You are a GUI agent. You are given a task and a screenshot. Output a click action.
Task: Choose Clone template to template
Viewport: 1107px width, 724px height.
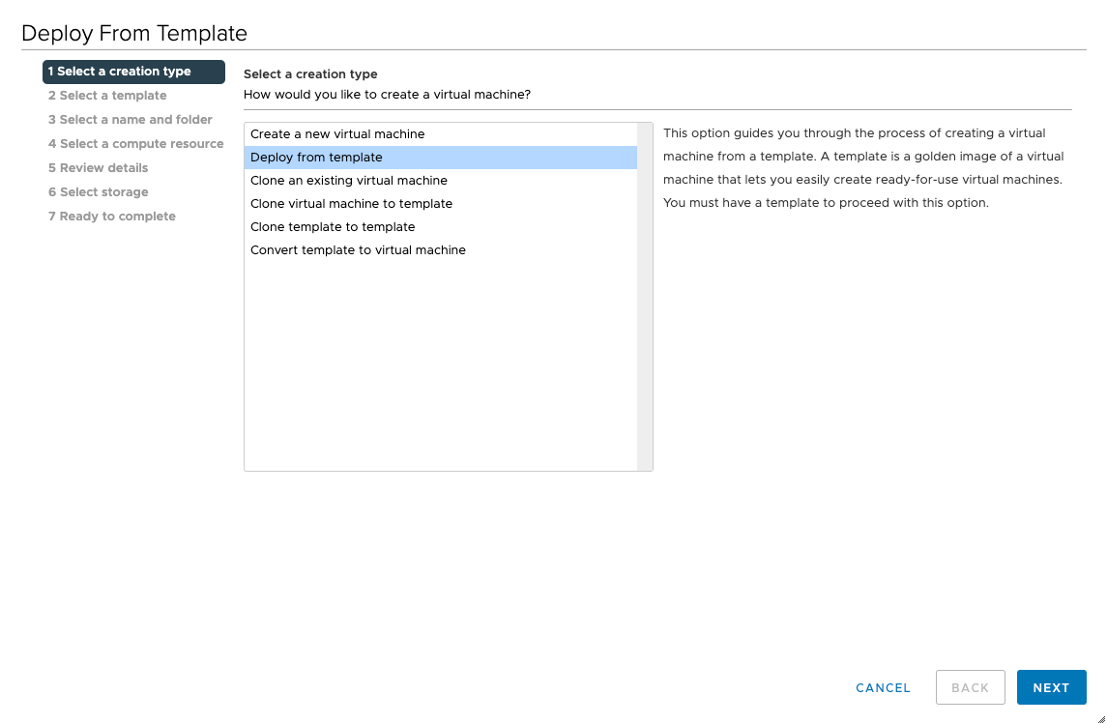333,227
